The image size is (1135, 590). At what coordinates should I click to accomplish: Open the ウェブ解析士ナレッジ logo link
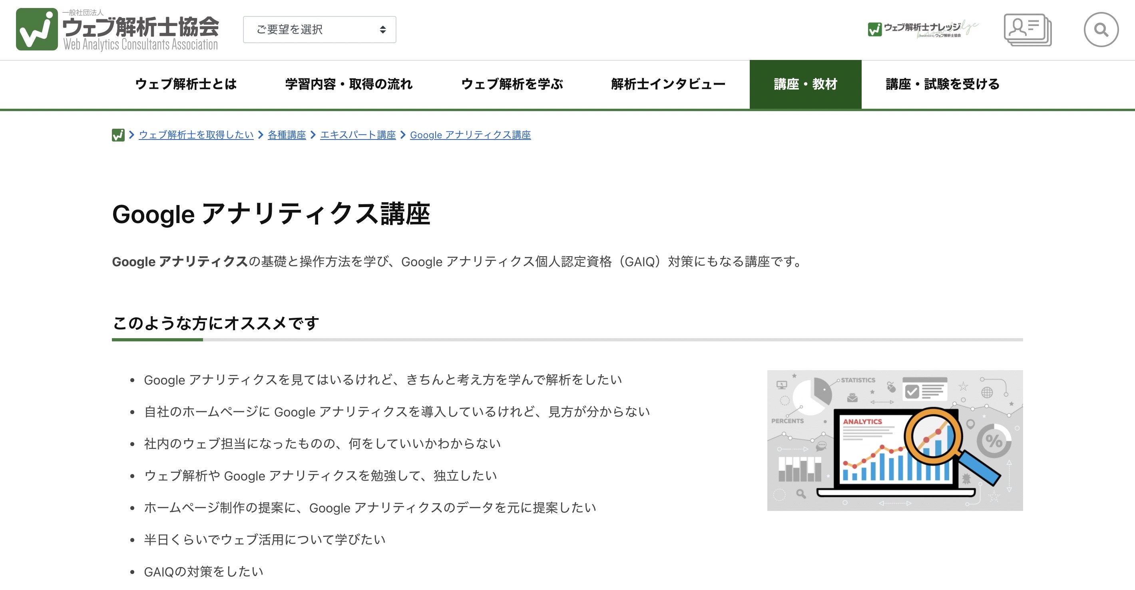click(923, 30)
